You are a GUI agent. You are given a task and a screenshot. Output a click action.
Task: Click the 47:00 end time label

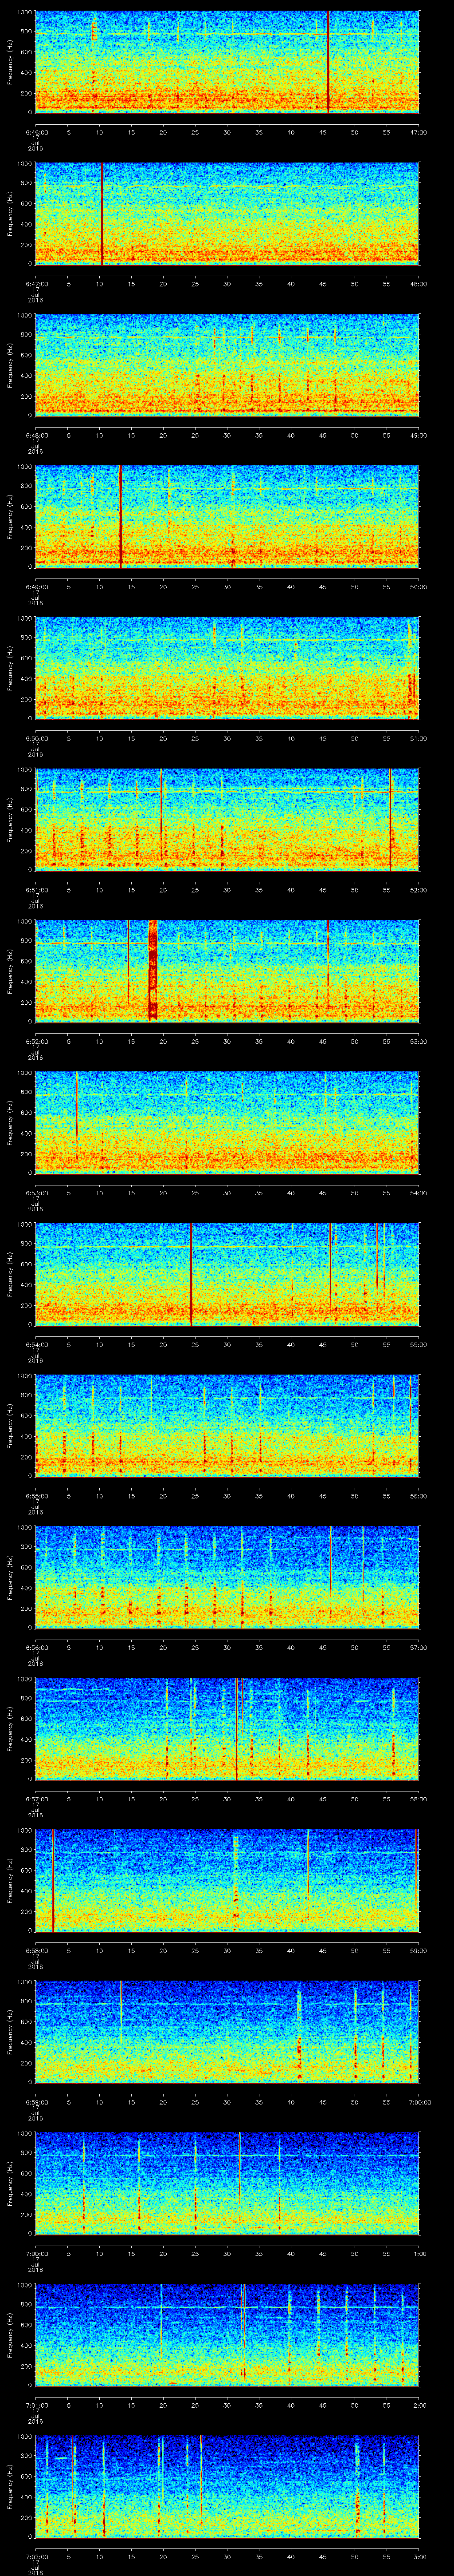click(419, 132)
